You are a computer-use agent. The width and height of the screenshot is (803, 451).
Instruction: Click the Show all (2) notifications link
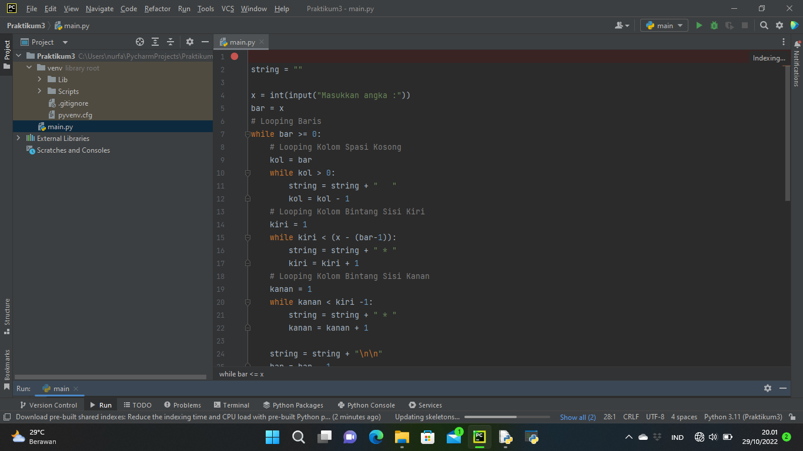coord(577,417)
